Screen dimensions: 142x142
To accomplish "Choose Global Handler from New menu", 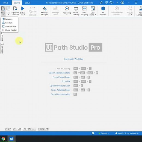I will pos(10,30).
